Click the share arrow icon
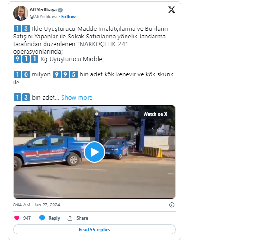270x242 pixels. click(70, 218)
